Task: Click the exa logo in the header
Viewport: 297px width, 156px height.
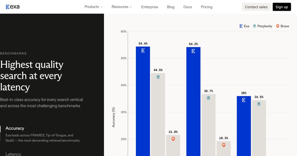Action: (13, 7)
